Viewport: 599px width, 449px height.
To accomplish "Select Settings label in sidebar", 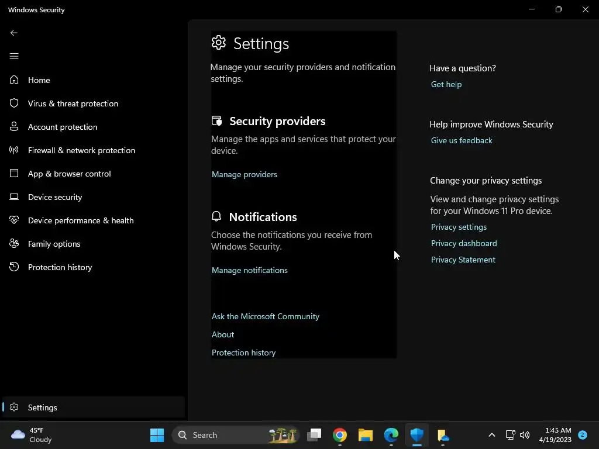I will (x=42, y=407).
